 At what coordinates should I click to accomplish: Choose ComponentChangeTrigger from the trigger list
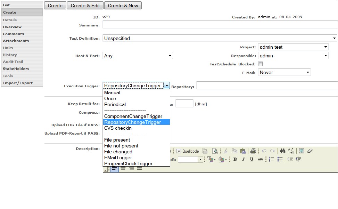[x=133, y=116]
